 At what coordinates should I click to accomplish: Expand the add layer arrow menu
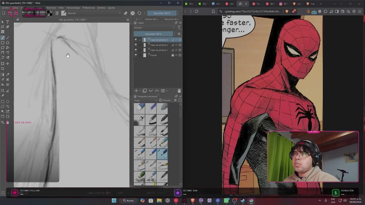140,91
